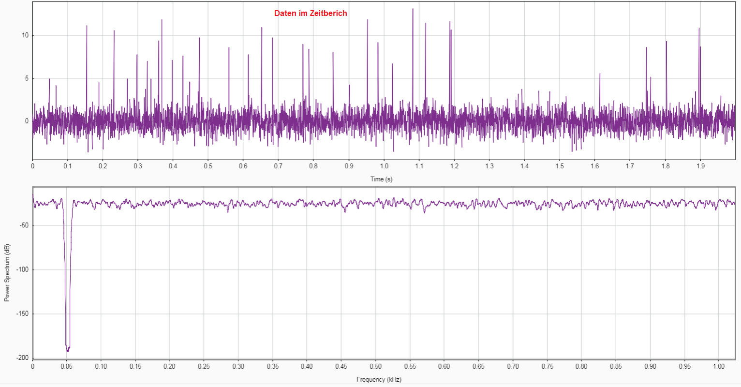The height and width of the screenshot is (387, 741).
Task: Click the "0.15" tick on the Frequency axis
Action: pyautogui.click(x=135, y=366)
